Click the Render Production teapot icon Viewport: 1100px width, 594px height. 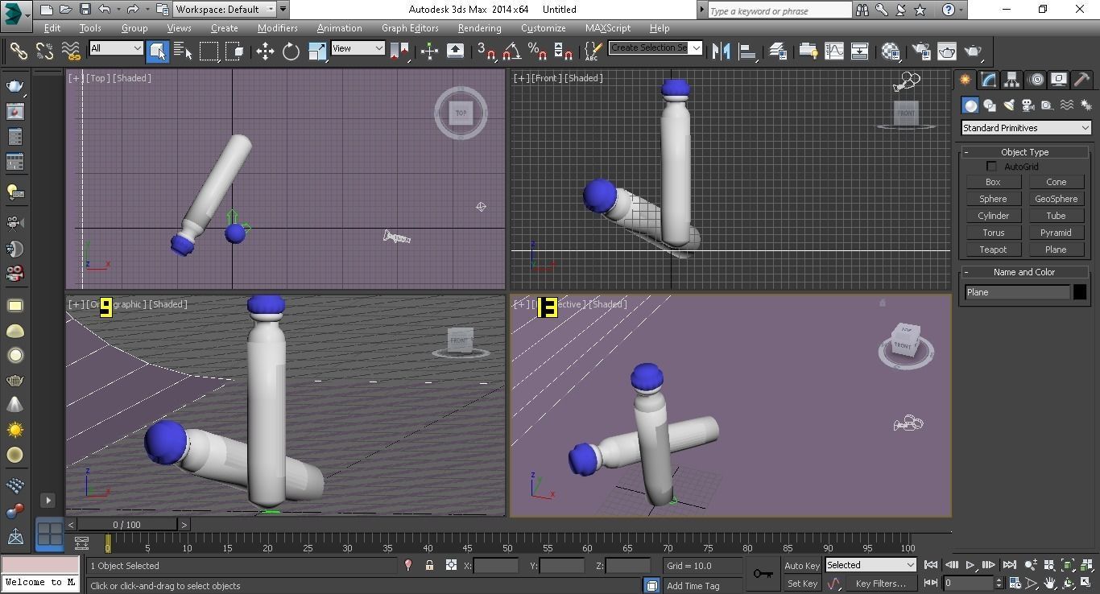pyautogui.click(x=974, y=52)
